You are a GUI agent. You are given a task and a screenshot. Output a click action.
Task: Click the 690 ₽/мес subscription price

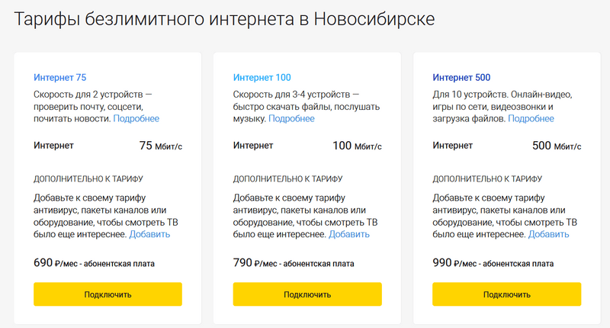(x=94, y=263)
